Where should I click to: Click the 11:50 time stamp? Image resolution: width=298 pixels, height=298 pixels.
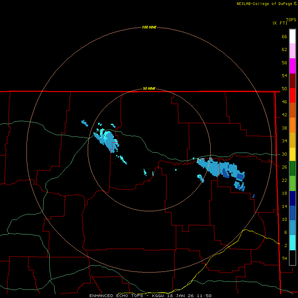[205, 296]
